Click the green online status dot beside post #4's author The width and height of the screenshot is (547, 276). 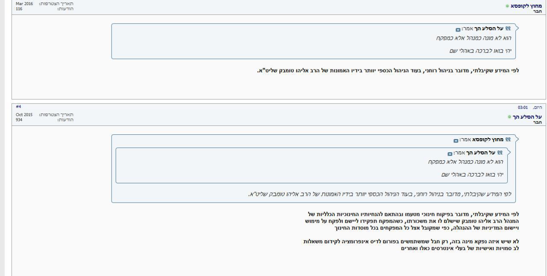pos(509,117)
